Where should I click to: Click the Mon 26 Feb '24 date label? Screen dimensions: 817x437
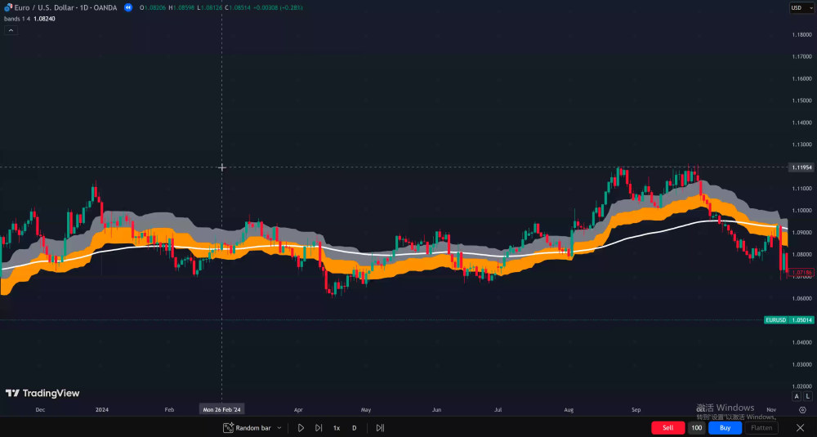222,409
